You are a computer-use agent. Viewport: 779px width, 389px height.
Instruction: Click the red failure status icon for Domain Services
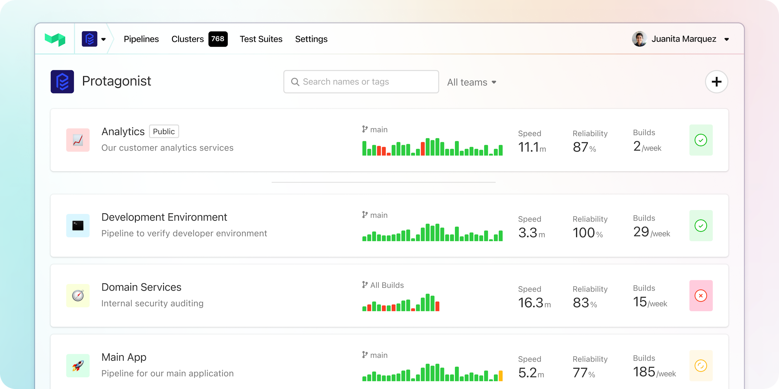(701, 296)
